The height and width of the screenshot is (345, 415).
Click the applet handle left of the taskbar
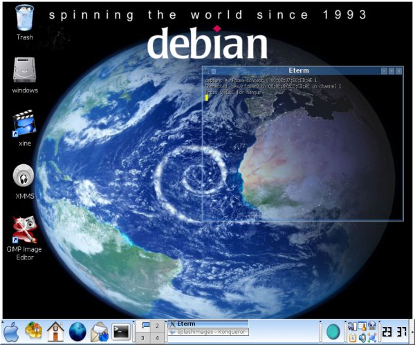pos(166,332)
